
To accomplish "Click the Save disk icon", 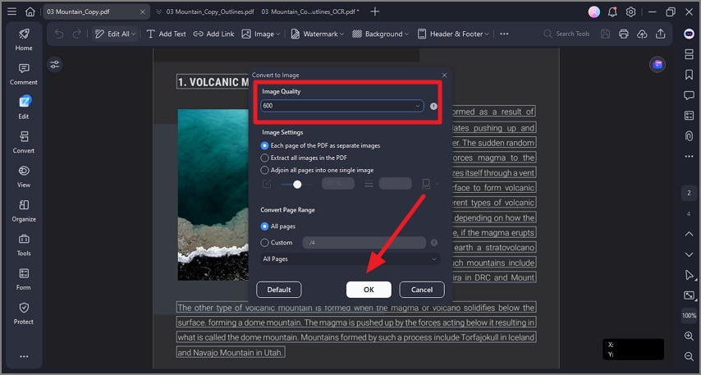I will point(605,34).
